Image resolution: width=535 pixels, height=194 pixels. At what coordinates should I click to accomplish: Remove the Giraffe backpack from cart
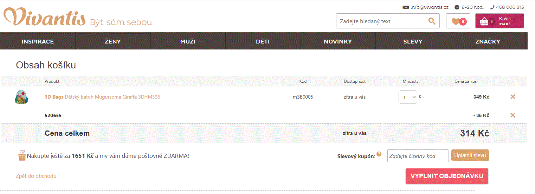[513, 97]
